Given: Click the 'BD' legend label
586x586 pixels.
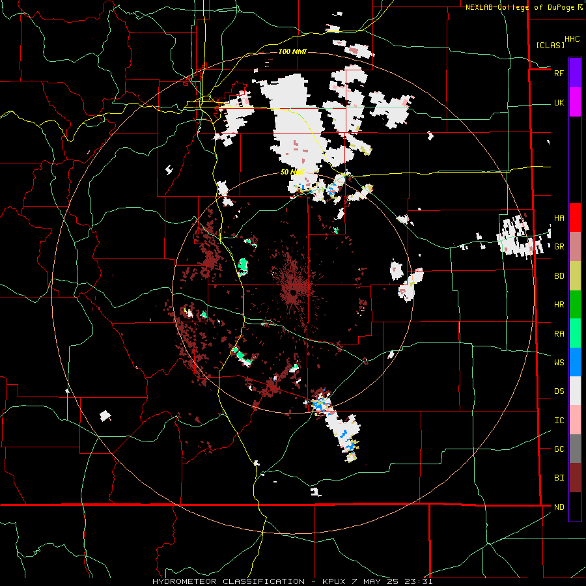Looking at the screenshot, I should [x=559, y=276].
